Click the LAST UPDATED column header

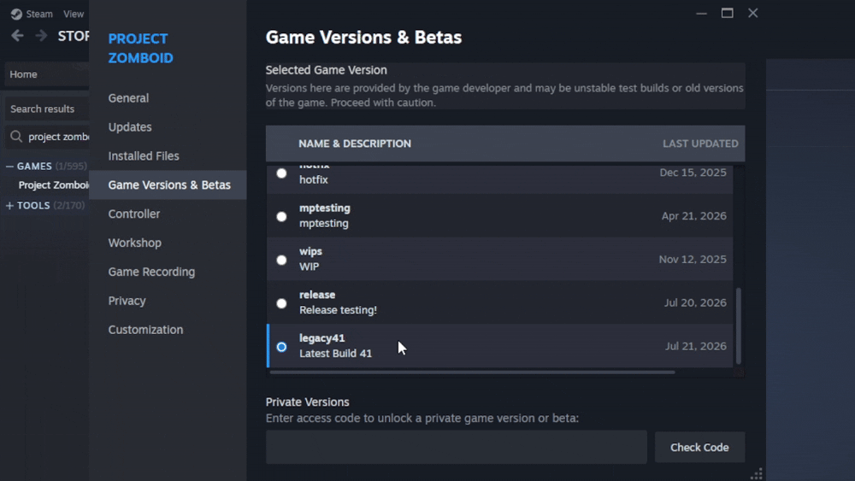coord(700,144)
